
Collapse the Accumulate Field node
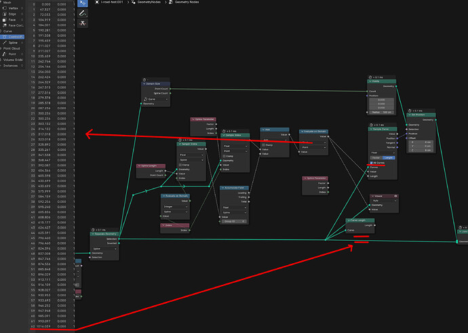(222, 188)
